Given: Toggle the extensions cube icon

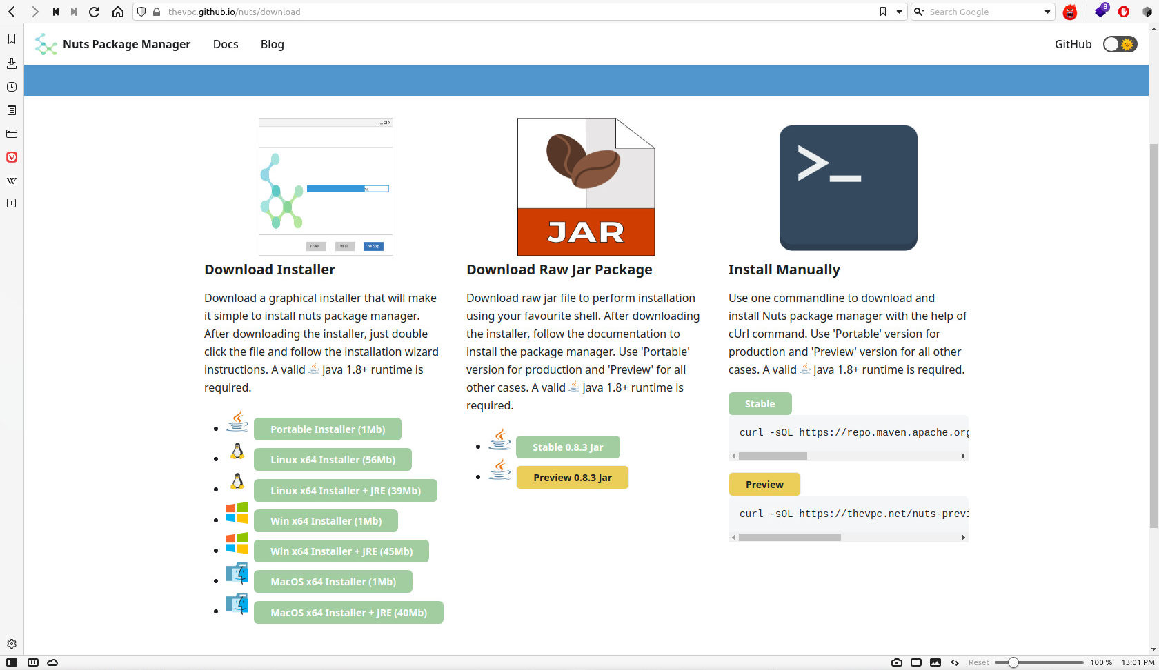Looking at the screenshot, I should click(1147, 12).
